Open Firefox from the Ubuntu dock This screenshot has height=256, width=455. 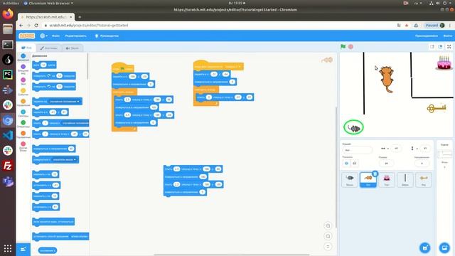[x=8, y=14]
